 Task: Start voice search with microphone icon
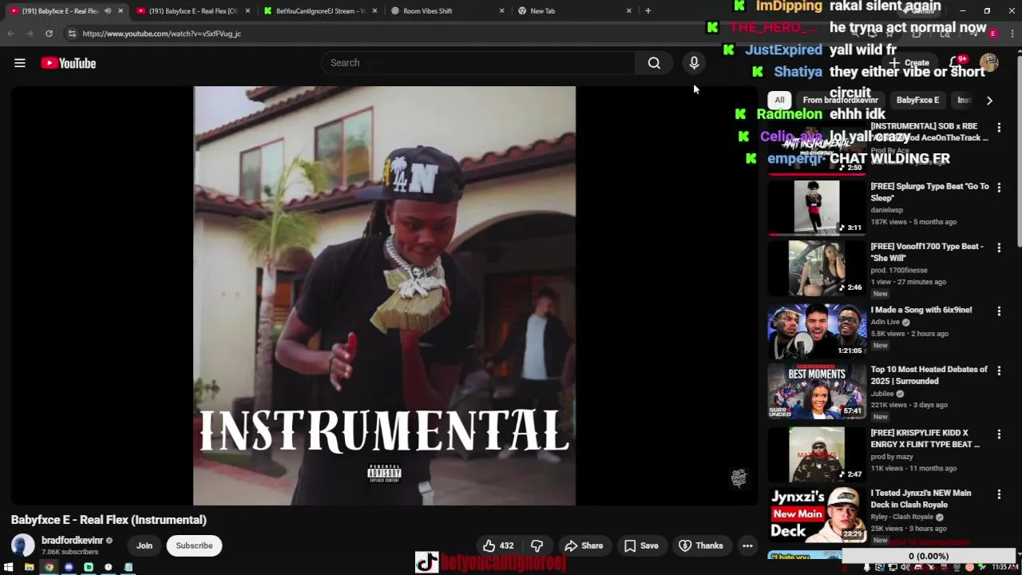point(694,63)
